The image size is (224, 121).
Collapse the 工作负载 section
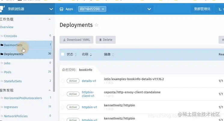(50, 19)
